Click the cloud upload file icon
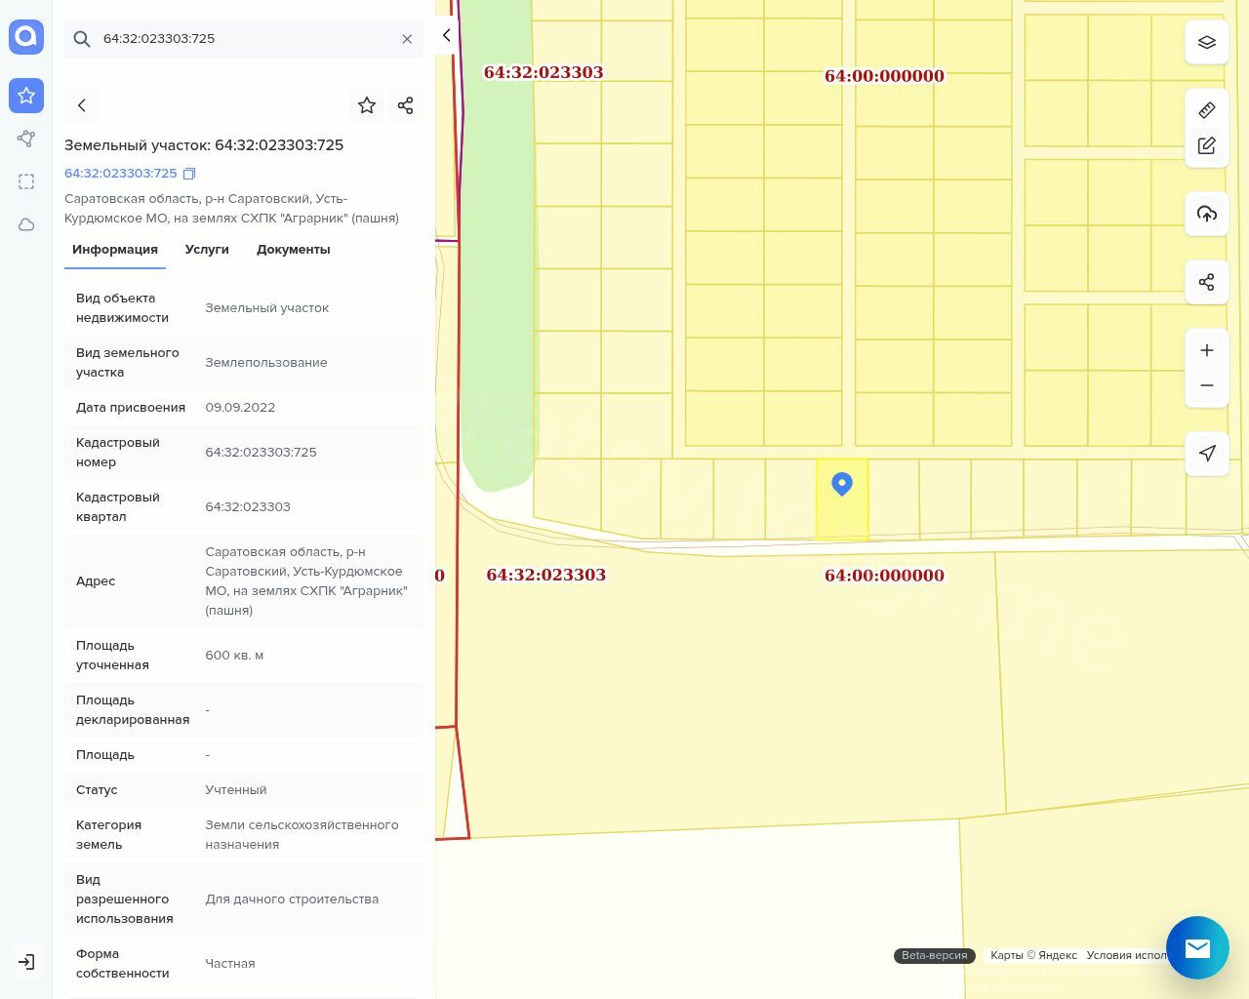Screen dimensions: 1249x999 click(1206, 214)
